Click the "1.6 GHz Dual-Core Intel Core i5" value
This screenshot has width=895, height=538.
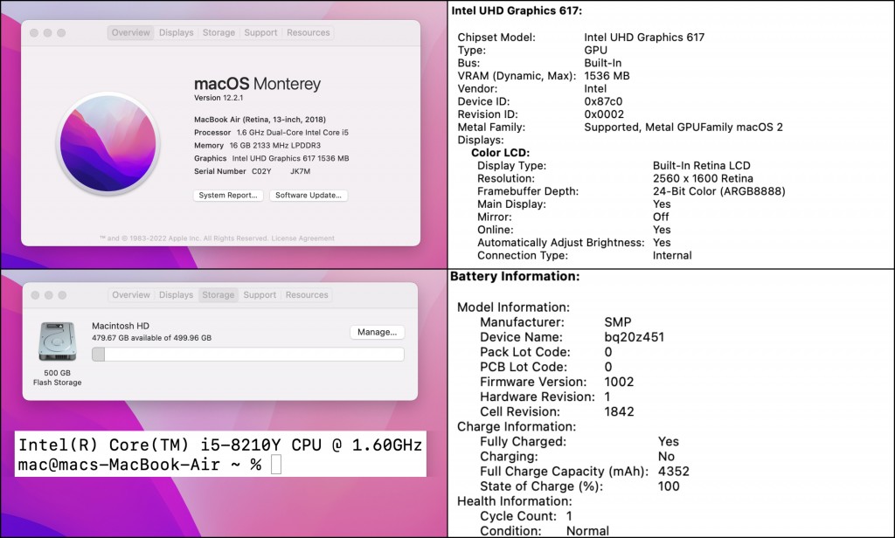(292, 133)
